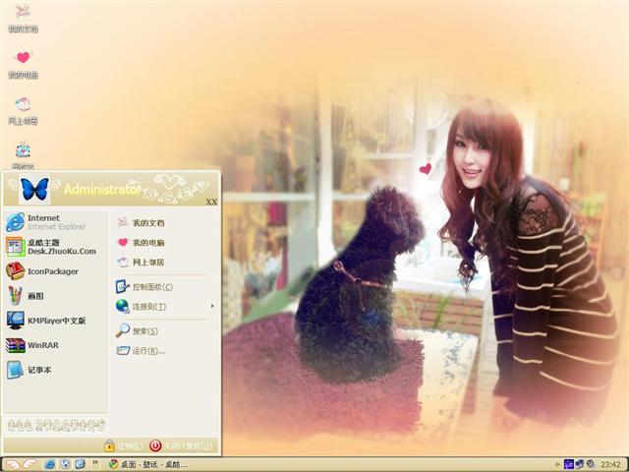This screenshot has height=472, width=629.
Task: Click the winged Start button
Action: [x=21, y=464]
